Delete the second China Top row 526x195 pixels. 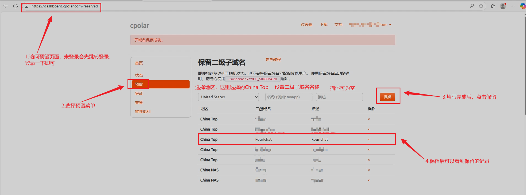point(369,129)
